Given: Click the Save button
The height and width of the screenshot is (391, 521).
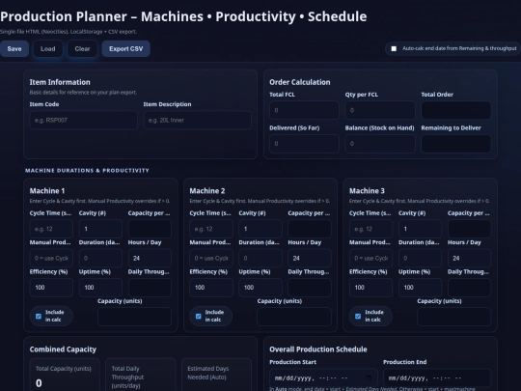Looking at the screenshot, I should pyautogui.click(x=14, y=49).
